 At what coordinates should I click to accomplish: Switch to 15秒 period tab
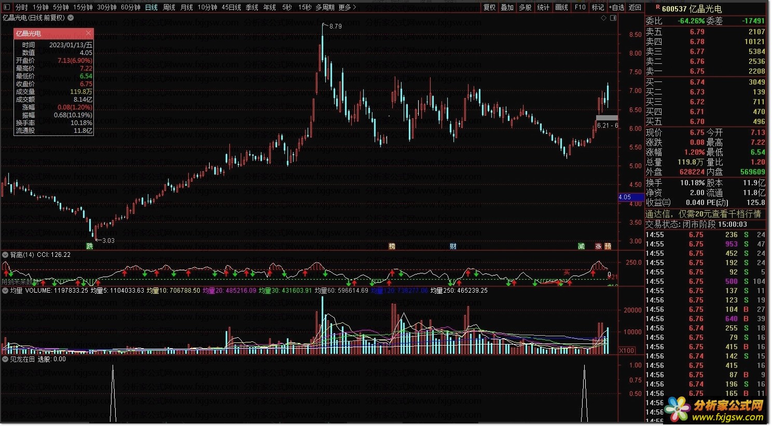(x=305, y=7)
